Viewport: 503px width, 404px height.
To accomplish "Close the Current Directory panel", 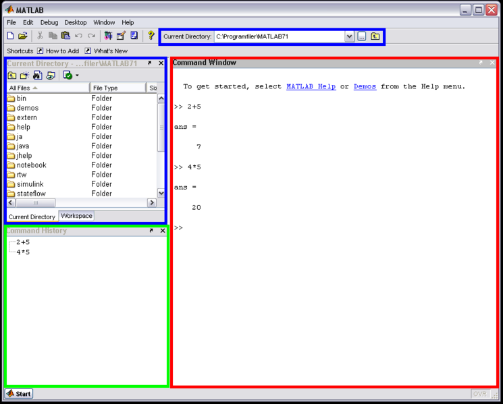I will pos(161,63).
